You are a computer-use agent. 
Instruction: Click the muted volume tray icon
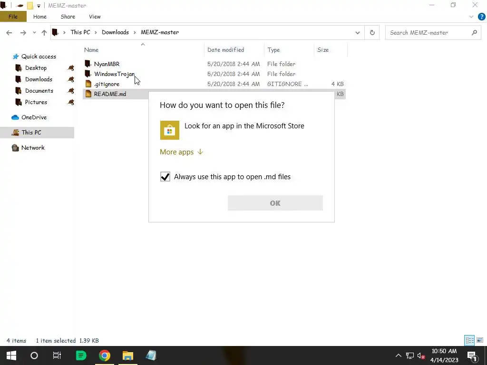coord(421,355)
